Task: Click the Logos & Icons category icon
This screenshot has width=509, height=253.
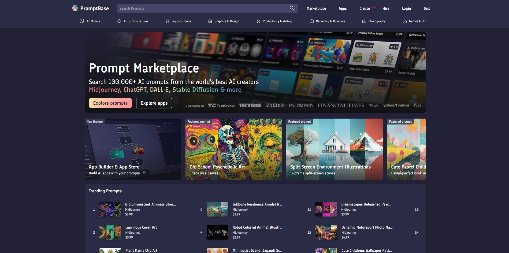Action: coord(168,21)
